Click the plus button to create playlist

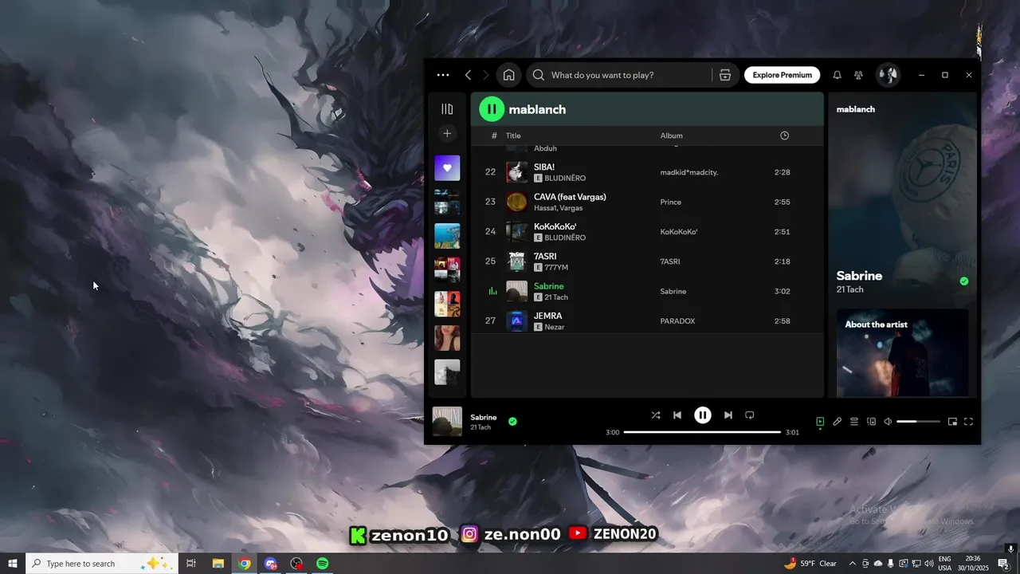(447, 134)
